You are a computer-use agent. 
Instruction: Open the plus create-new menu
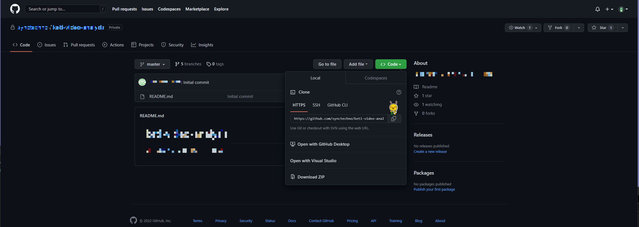tap(609, 9)
